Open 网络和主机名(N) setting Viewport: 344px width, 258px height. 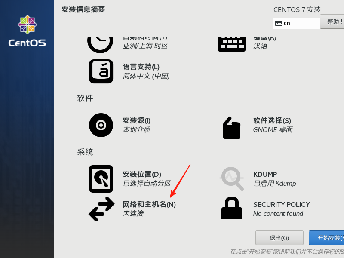click(149, 209)
